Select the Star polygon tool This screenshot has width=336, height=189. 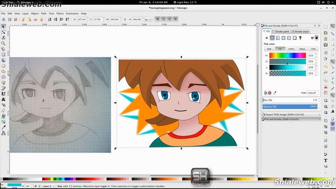3,71
